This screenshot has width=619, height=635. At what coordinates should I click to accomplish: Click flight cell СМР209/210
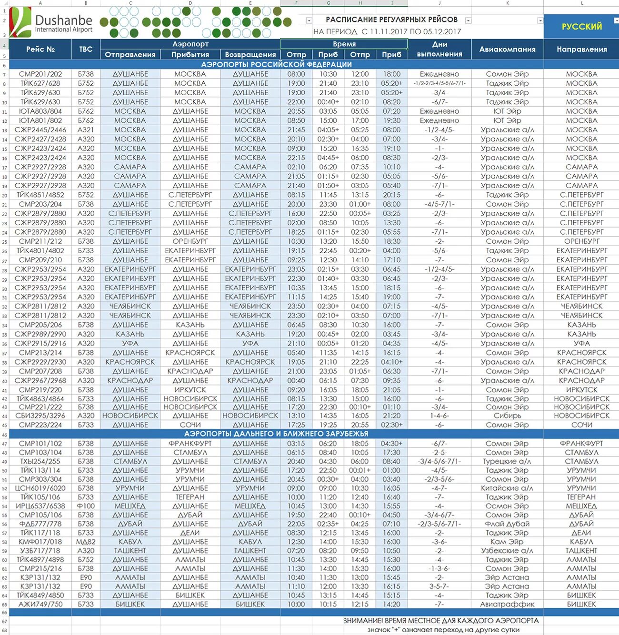40,260
